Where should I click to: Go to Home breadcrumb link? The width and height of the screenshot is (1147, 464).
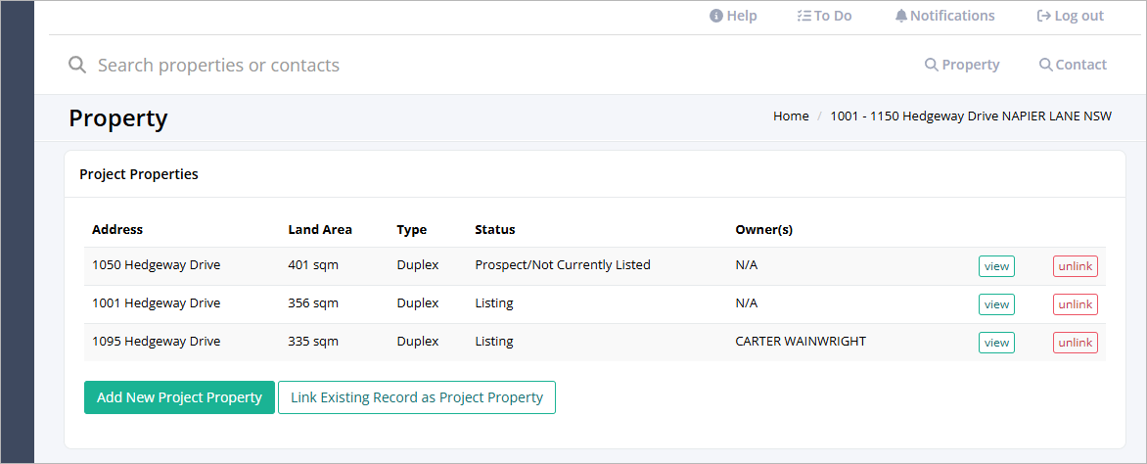pyautogui.click(x=791, y=116)
